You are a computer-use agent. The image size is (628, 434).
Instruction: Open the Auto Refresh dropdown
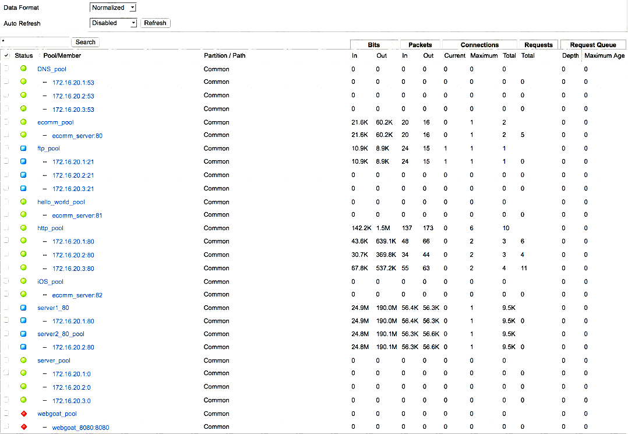coord(113,23)
